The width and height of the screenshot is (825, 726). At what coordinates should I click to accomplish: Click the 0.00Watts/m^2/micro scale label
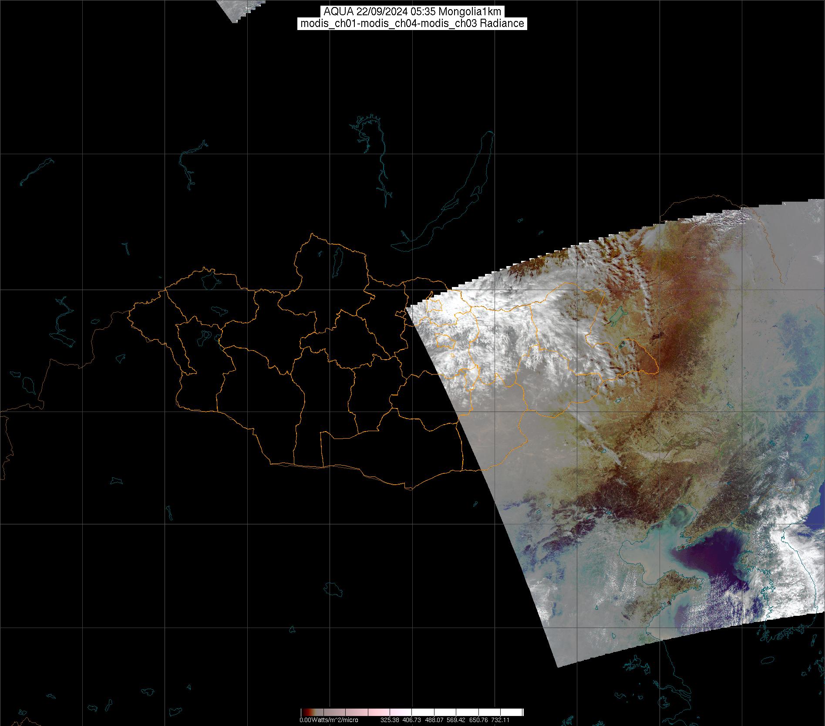pyautogui.click(x=329, y=720)
